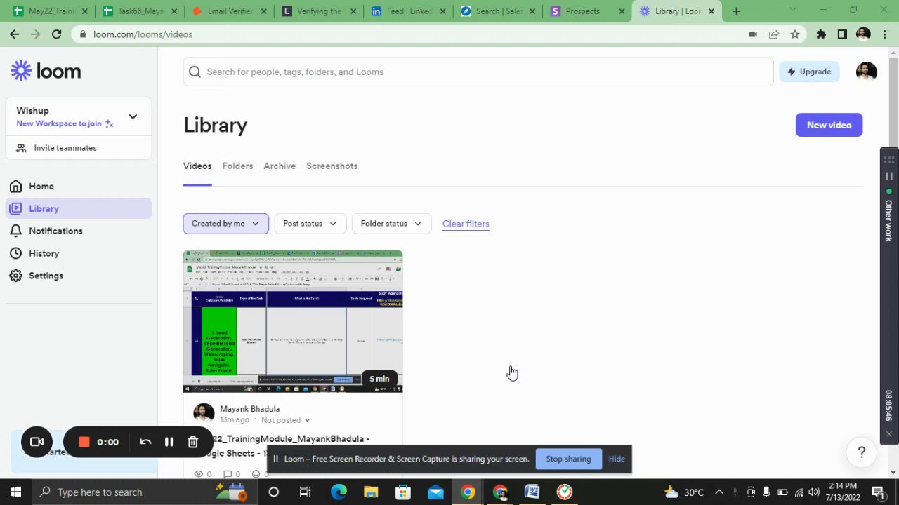The height and width of the screenshot is (505, 899).
Task: Open Notifications in the sidebar
Action: (55, 231)
